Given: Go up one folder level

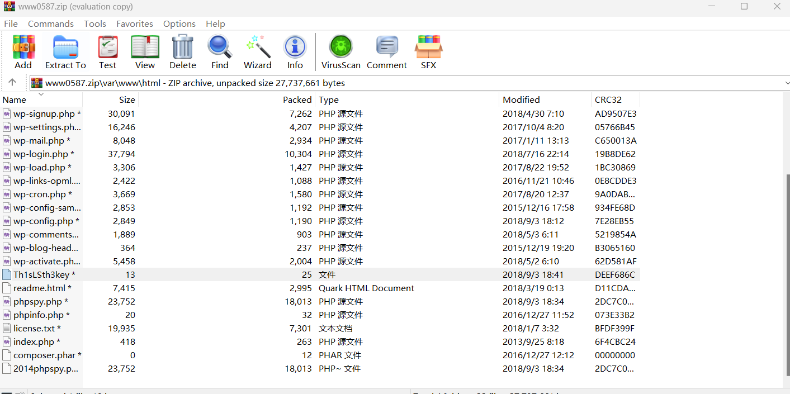Looking at the screenshot, I should pyautogui.click(x=12, y=83).
